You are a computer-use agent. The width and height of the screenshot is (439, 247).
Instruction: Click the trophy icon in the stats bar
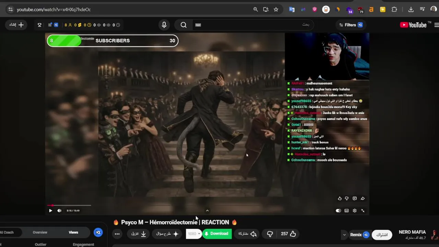point(39,25)
